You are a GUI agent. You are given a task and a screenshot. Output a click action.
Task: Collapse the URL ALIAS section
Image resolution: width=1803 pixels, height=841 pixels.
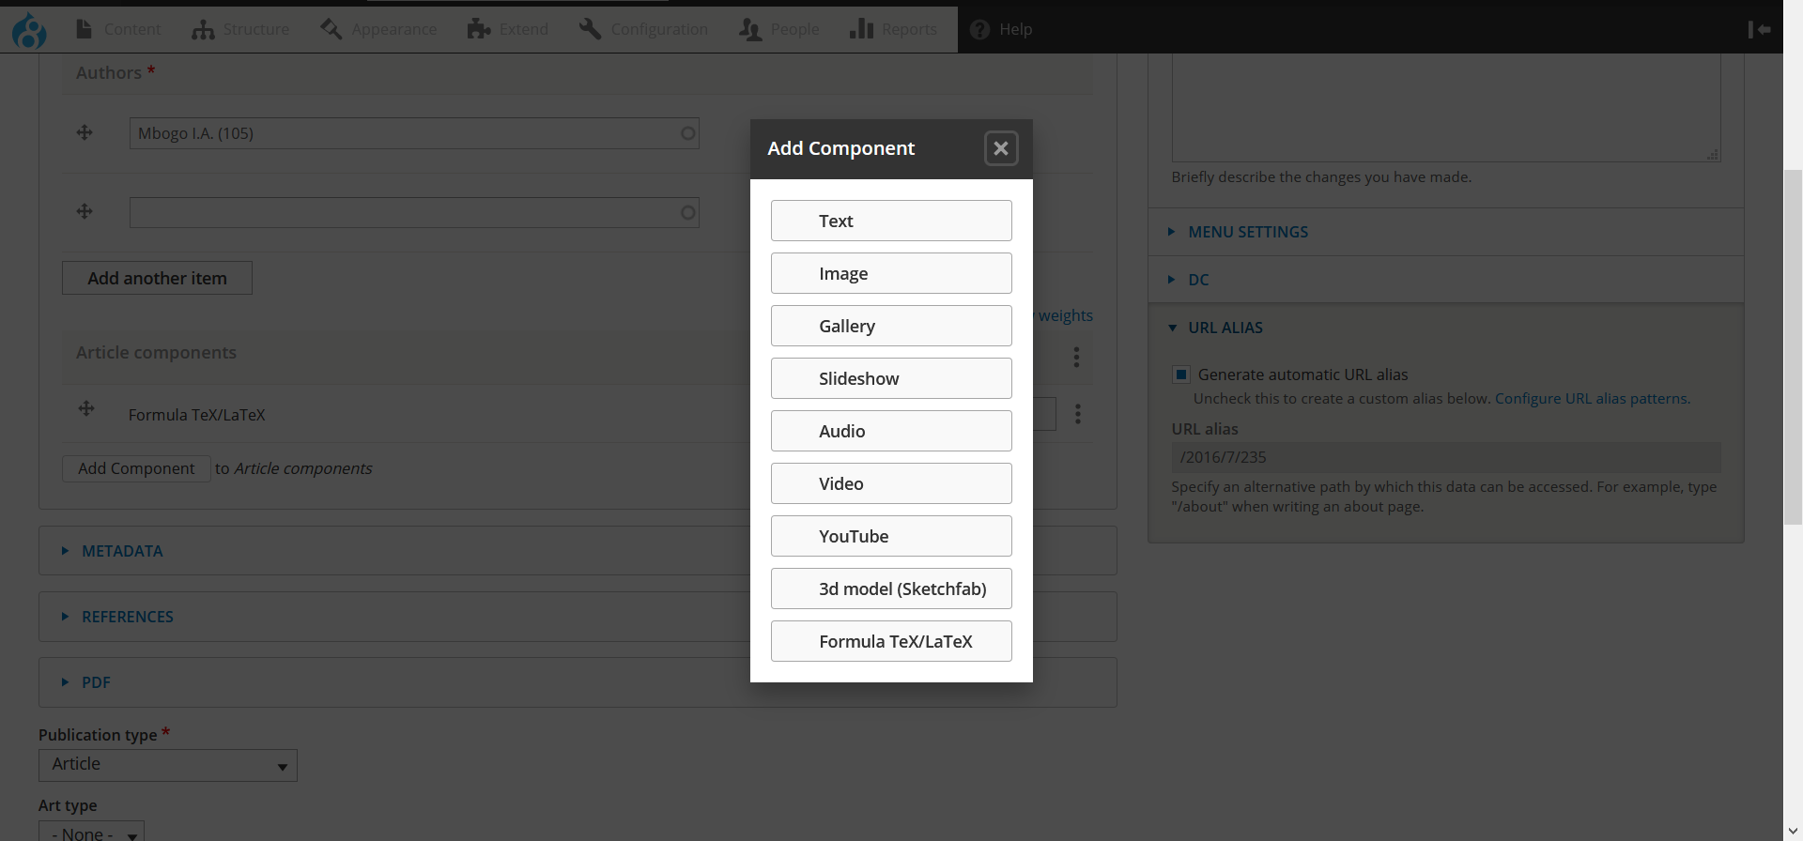pos(1225,328)
